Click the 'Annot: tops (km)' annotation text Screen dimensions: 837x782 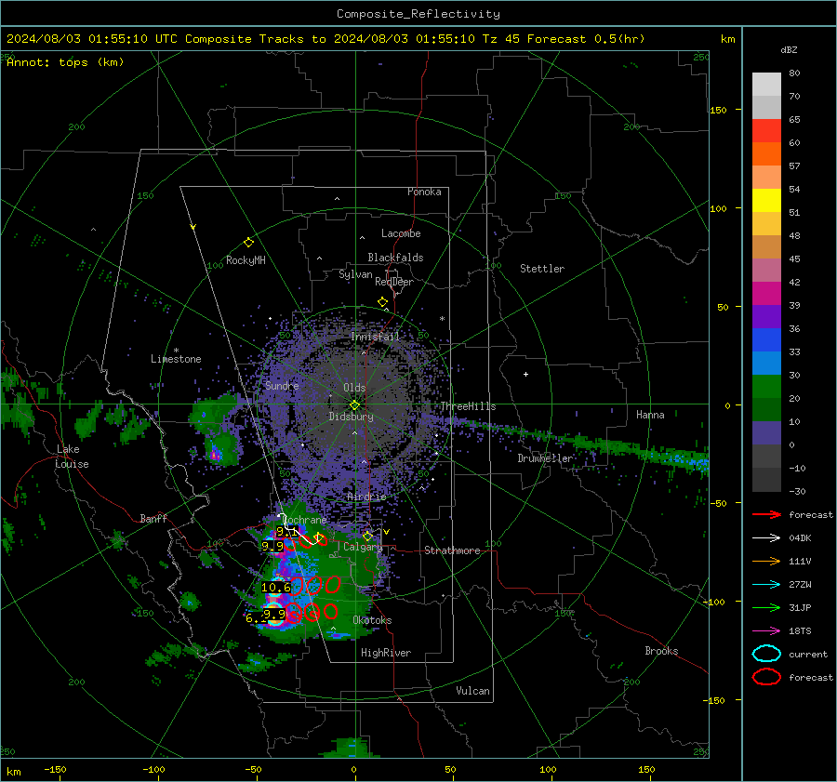click(65, 62)
